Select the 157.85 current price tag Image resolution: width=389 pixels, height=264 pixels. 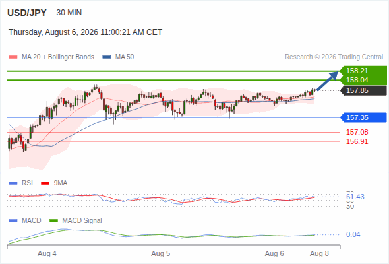tap(364, 90)
